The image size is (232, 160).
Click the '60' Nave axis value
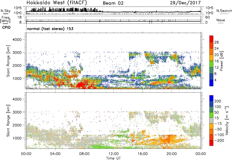(207, 17)
